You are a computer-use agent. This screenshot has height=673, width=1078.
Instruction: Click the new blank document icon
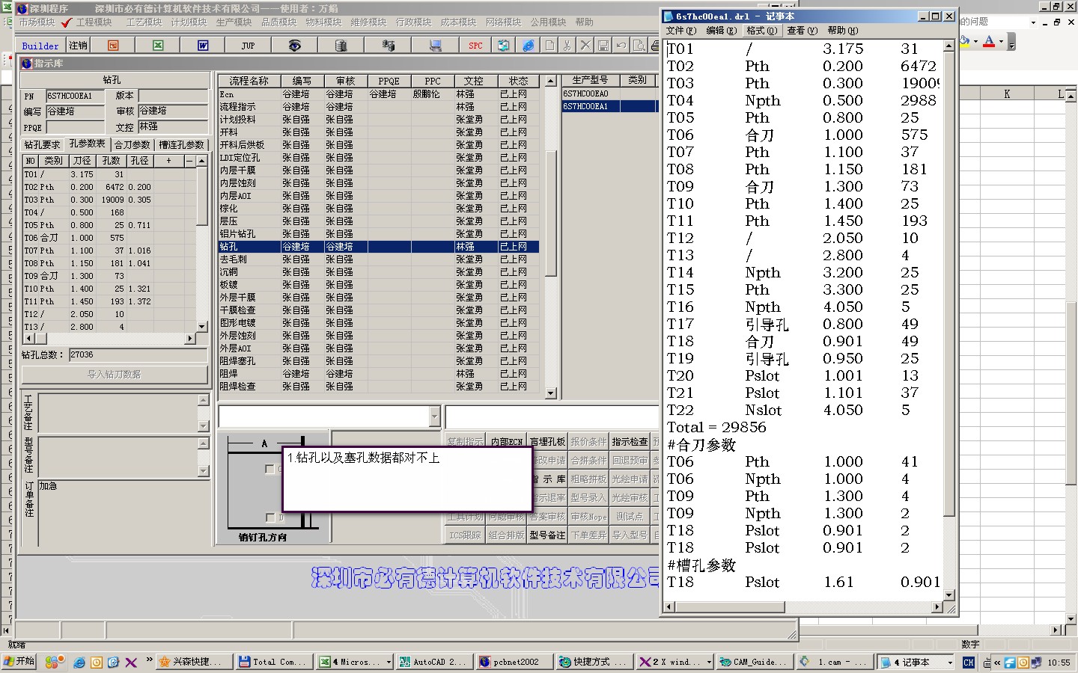click(549, 46)
